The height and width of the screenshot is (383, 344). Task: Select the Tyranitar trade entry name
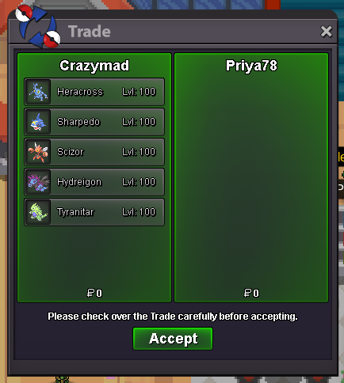(75, 212)
